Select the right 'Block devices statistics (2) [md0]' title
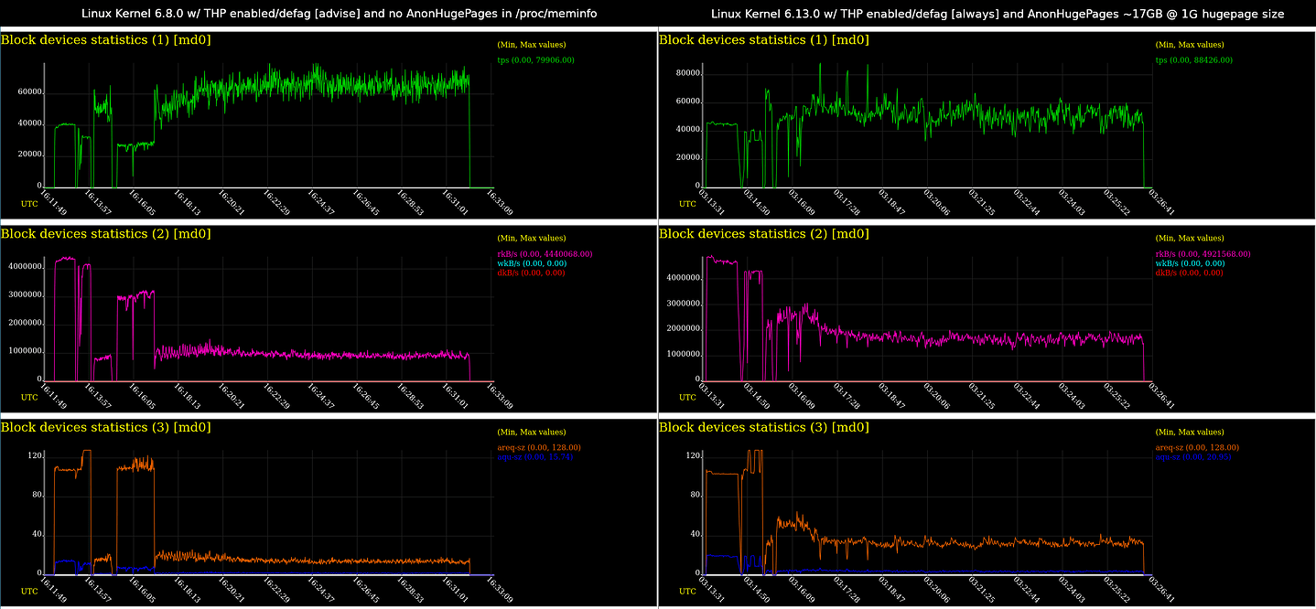Screen dimensions: 1316x609 (x=764, y=234)
